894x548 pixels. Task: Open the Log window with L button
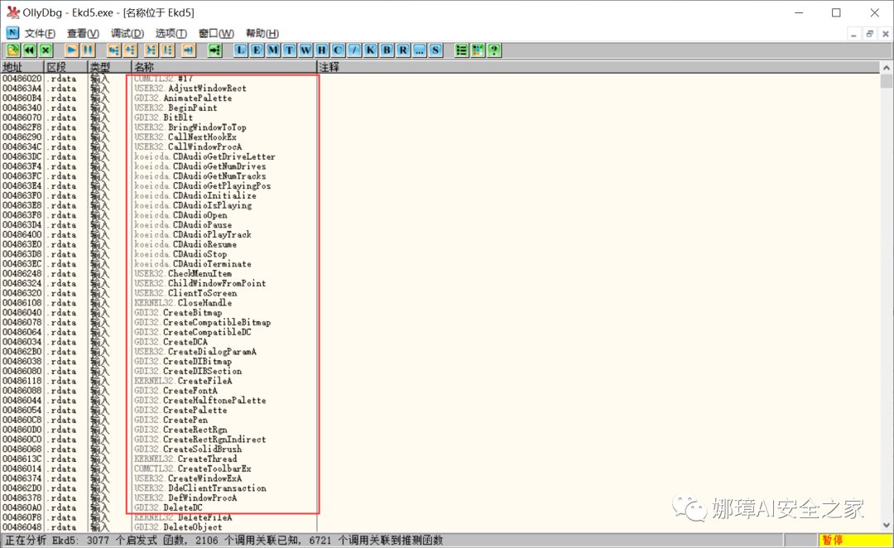point(241,50)
